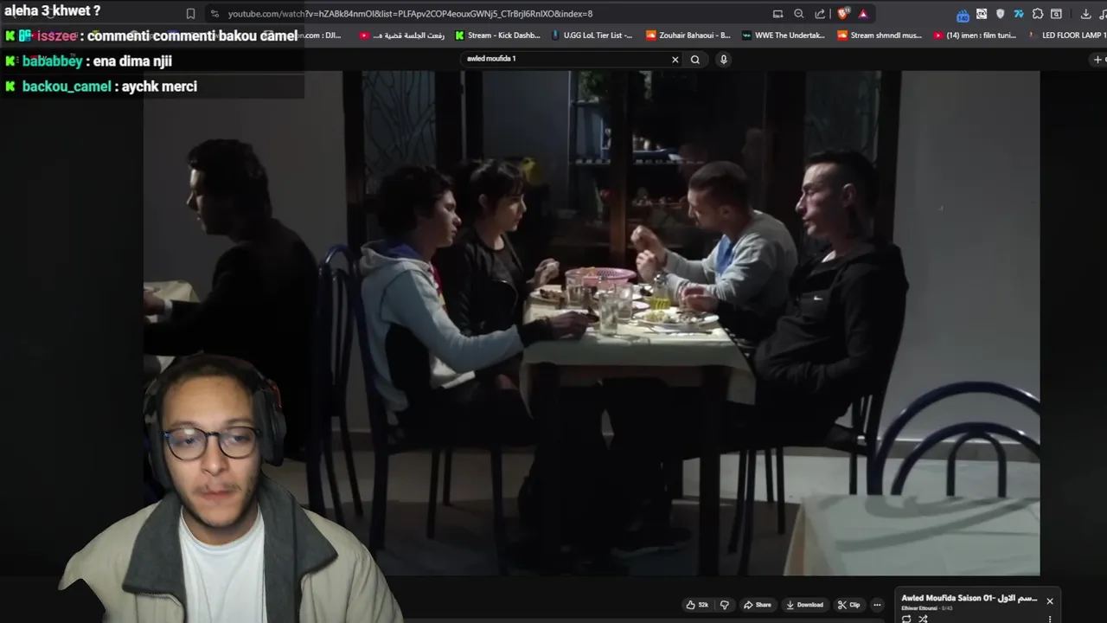Toggle playlist loop

pyautogui.click(x=906, y=619)
